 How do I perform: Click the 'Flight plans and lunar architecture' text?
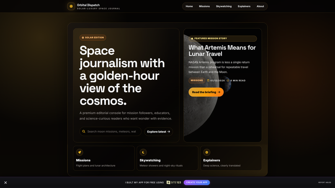pos(95,165)
